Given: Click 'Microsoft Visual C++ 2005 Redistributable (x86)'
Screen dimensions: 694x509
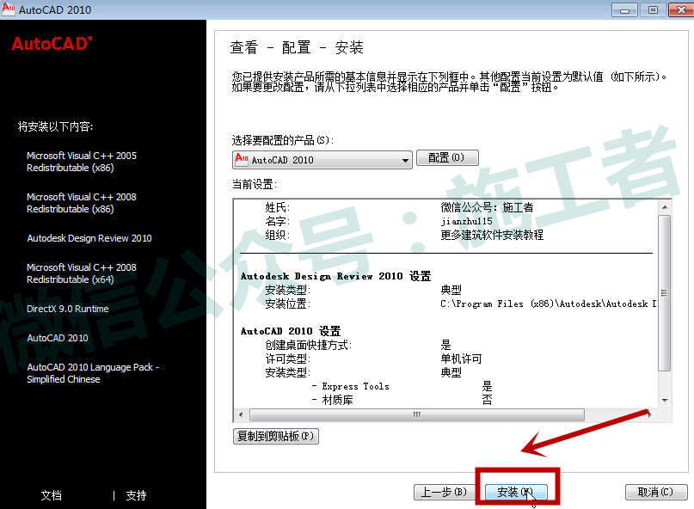Looking at the screenshot, I should click(x=82, y=162).
